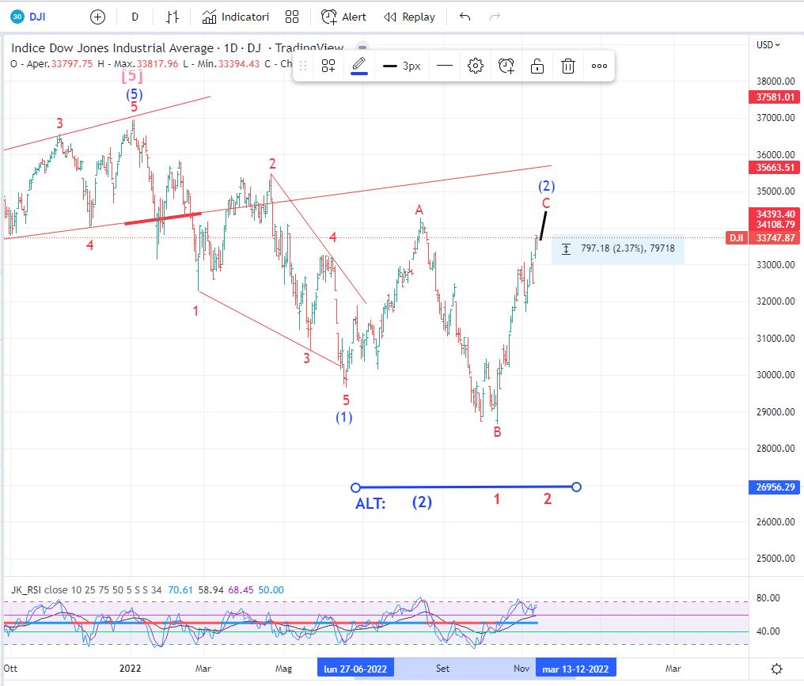Select the right handle of the blue line

click(x=576, y=487)
